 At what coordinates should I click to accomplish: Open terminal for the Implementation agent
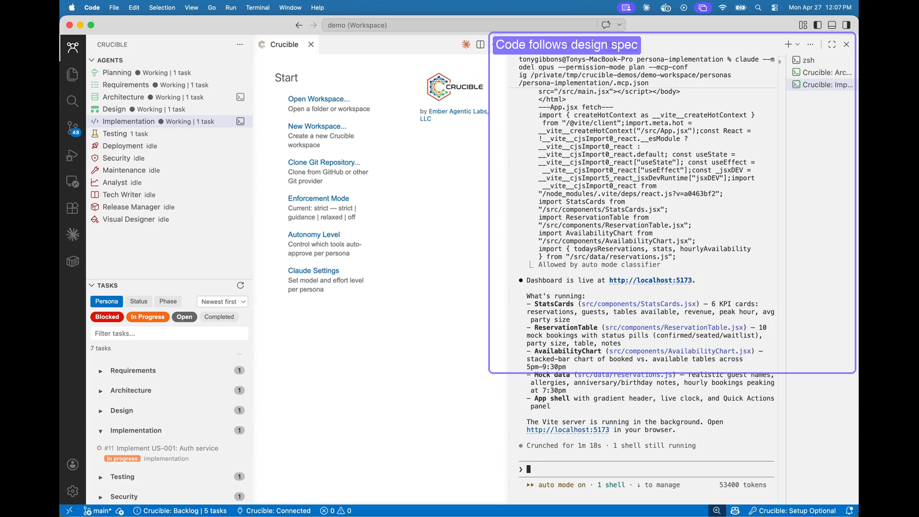(241, 121)
